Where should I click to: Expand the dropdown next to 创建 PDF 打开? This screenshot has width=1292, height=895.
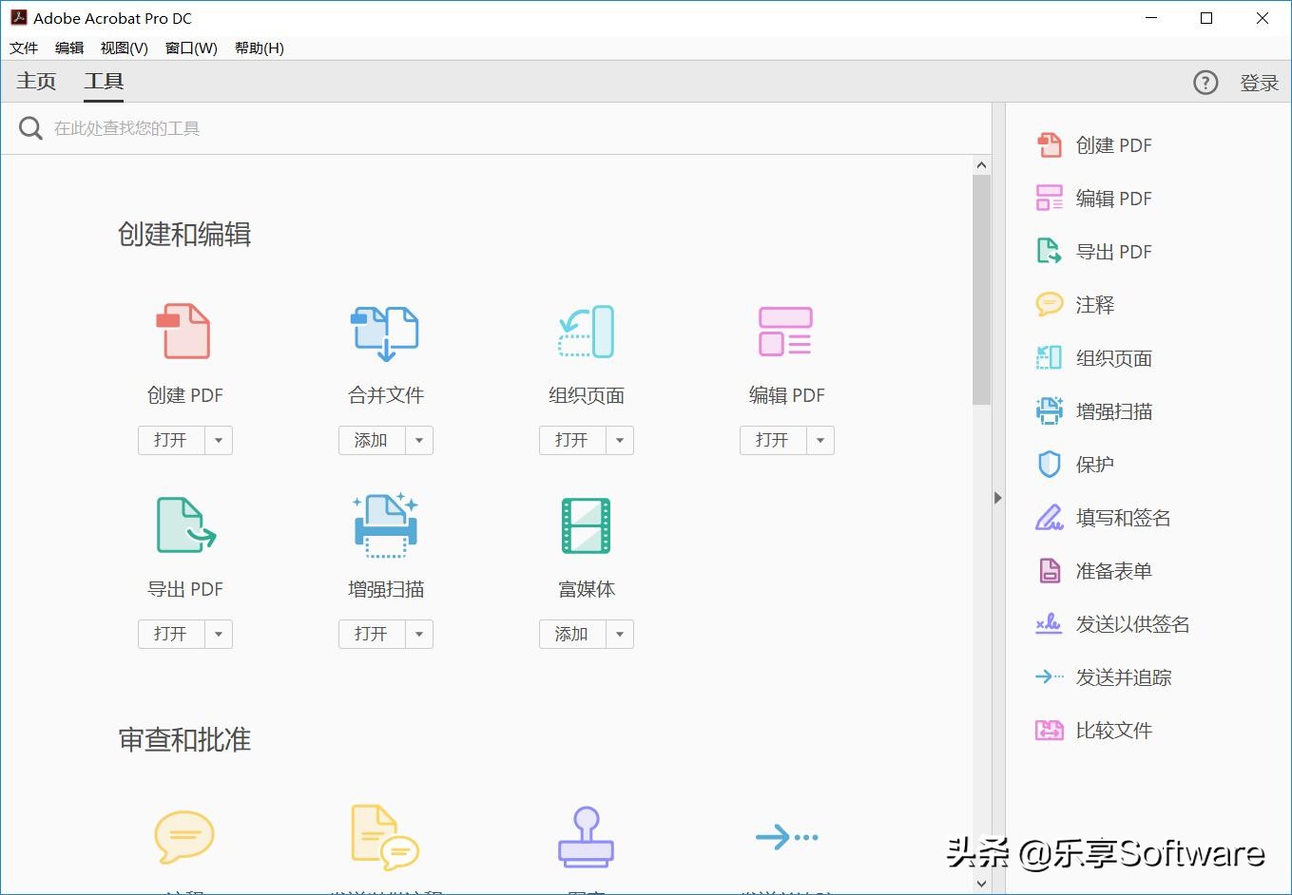[219, 440]
